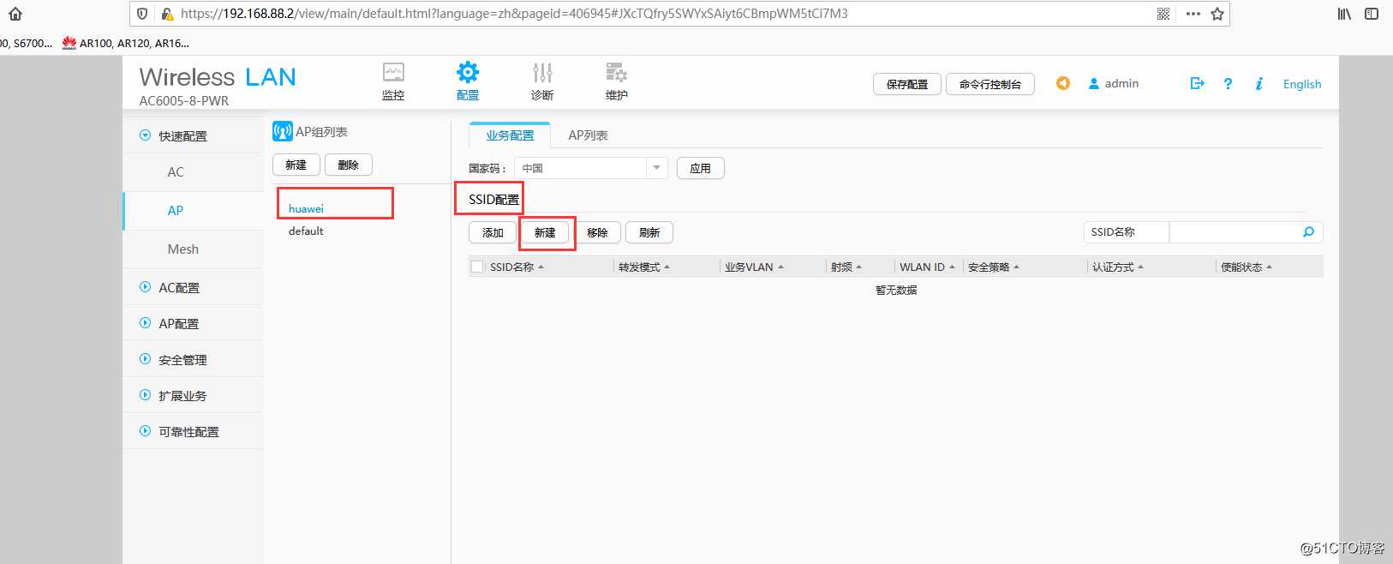Image resolution: width=1393 pixels, height=564 pixels.
Task: Sort table by 转发模式 column
Action: coord(644,267)
